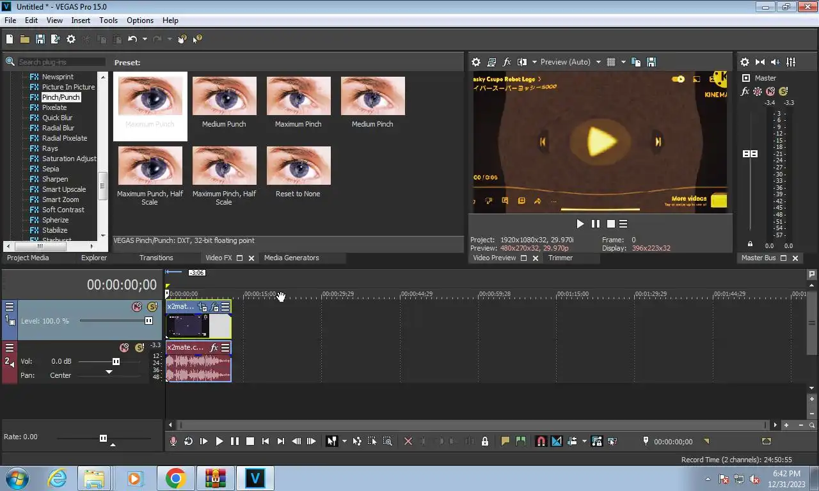This screenshot has width=819, height=491.
Task: Switch to the Project Media tab
Action: click(x=28, y=258)
